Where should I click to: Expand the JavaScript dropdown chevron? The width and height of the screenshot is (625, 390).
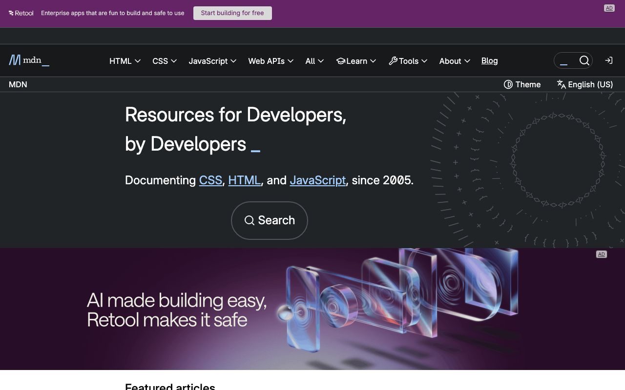(233, 61)
